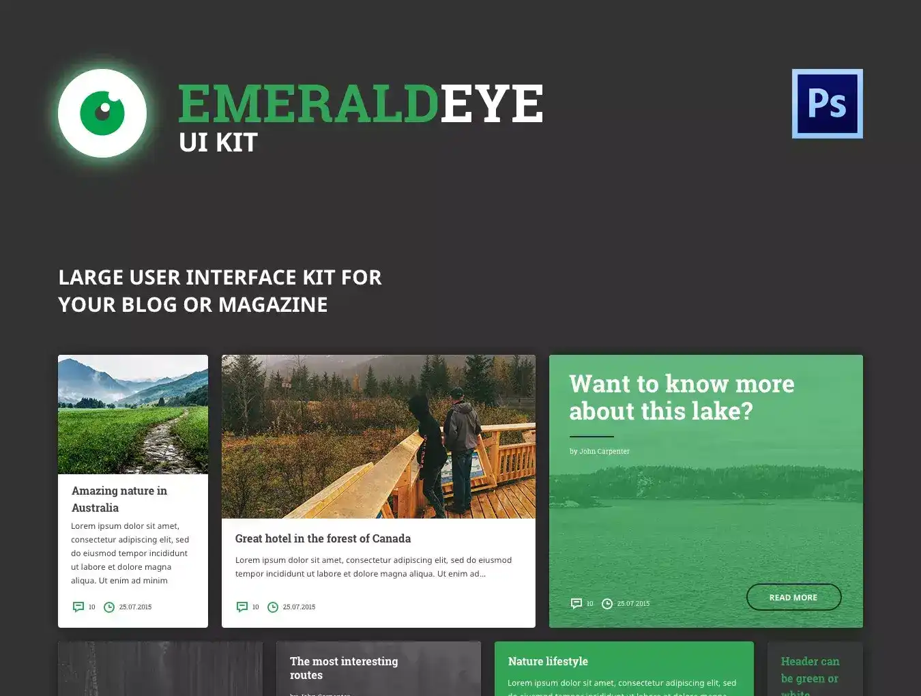Open the mountain path landscape thumbnail
Viewport: 921px width, 696px height.
(x=133, y=414)
